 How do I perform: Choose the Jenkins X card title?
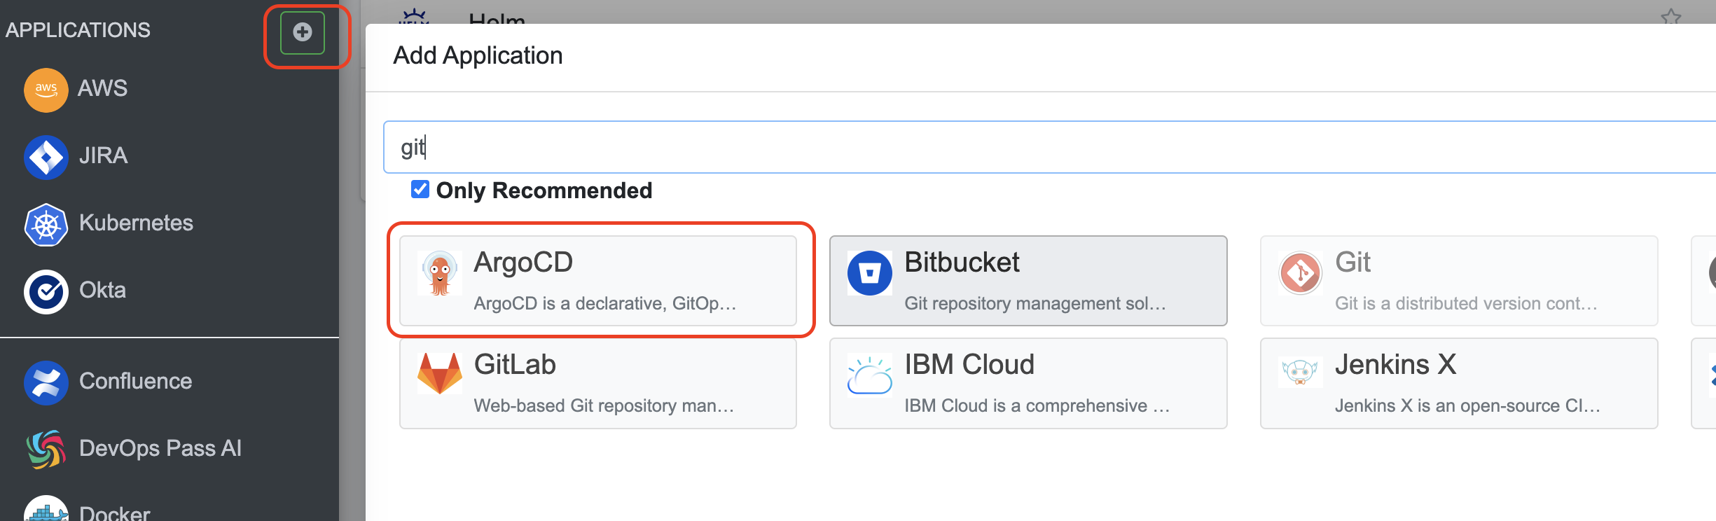[1395, 365]
